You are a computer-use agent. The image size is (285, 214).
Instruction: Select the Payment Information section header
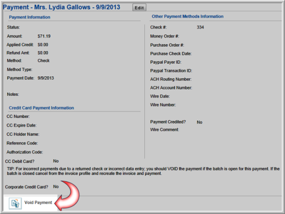click(x=30, y=17)
